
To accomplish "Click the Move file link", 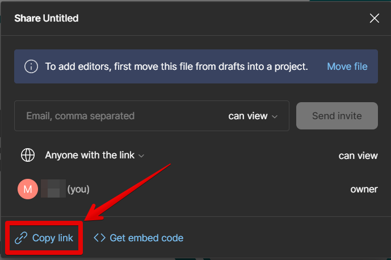I will coord(347,66).
